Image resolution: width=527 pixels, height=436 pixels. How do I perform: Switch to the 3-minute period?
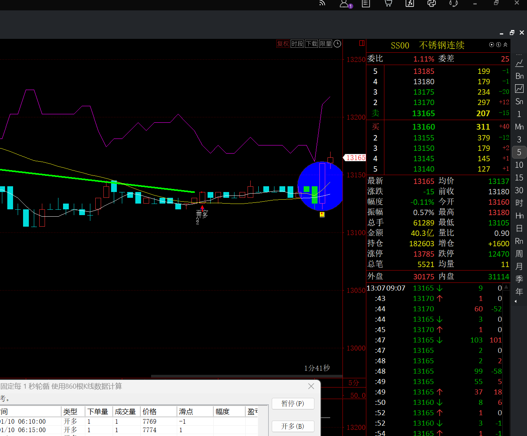pos(519,139)
